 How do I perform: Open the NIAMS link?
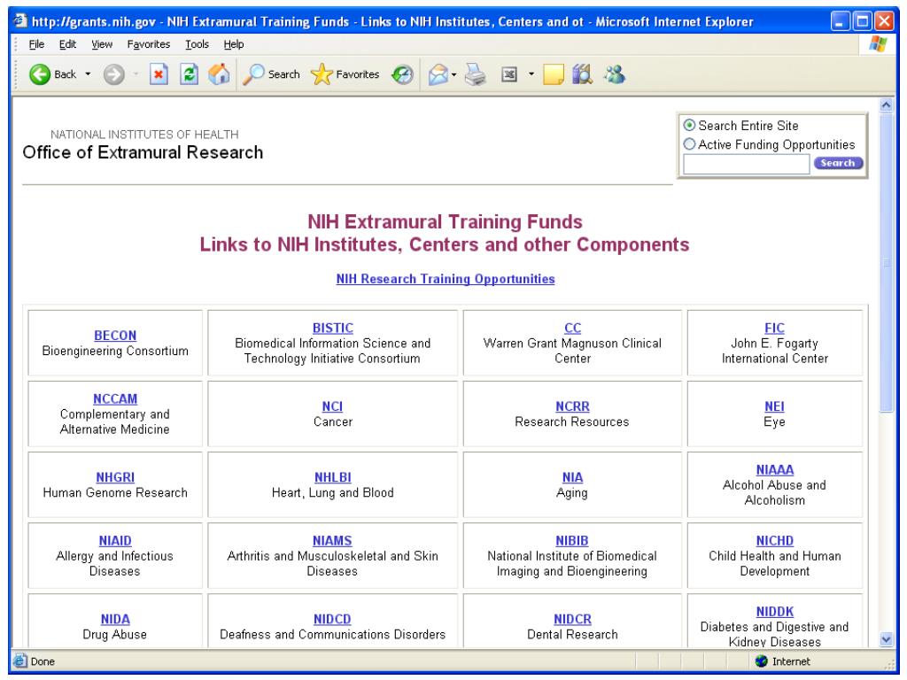333,541
